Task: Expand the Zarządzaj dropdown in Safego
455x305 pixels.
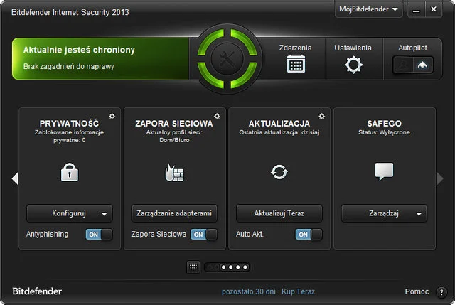Action: (x=384, y=213)
